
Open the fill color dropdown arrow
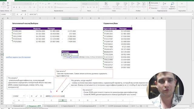click(32, 7)
